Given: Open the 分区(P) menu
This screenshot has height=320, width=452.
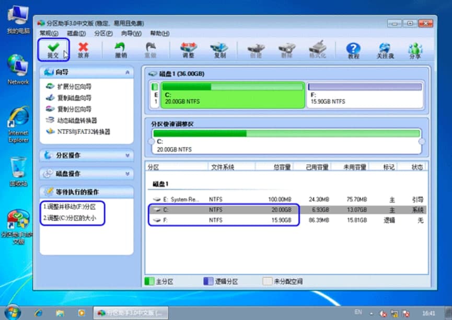Looking at the screenshot, I should (x=103, y=33).
